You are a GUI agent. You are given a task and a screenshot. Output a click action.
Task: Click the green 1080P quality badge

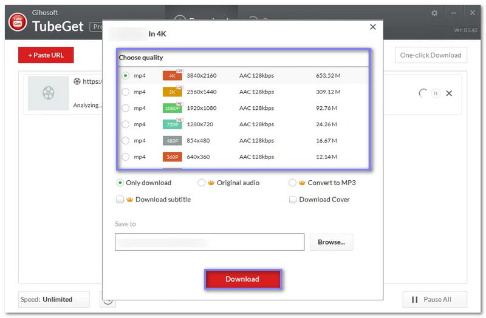tap(173, 108)
